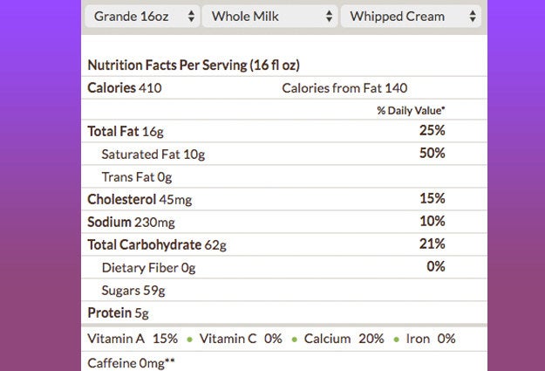Click the Trans Fat 0g row
Screen dimensions: 545x371
click(x=284, y=176)
